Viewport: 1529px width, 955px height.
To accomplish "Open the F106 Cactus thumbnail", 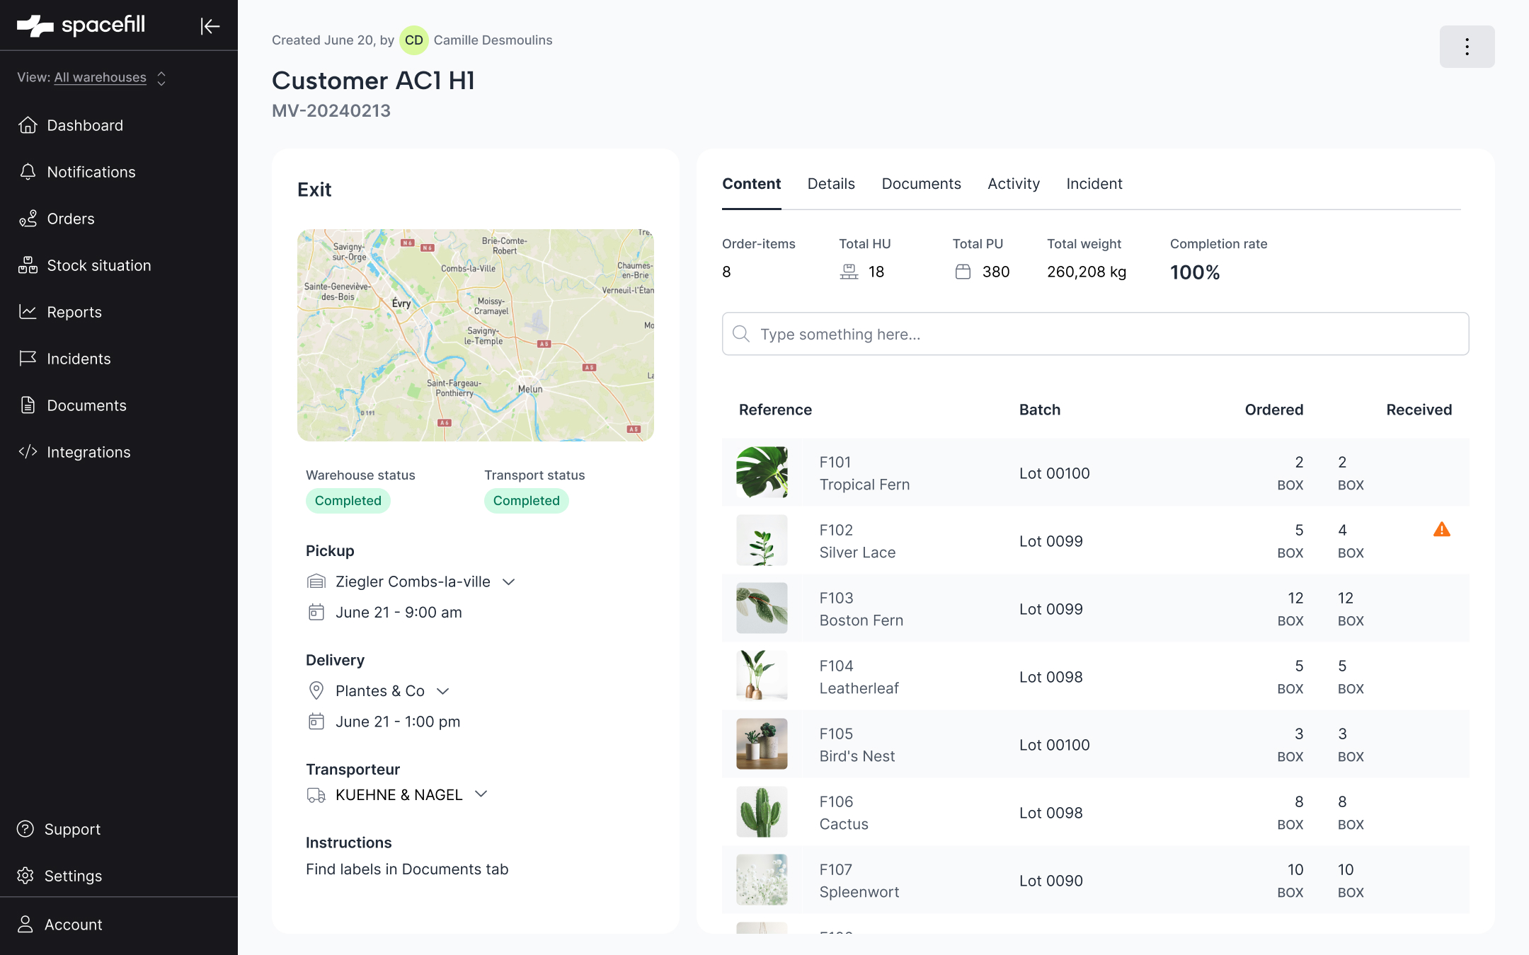I will 762,811.
